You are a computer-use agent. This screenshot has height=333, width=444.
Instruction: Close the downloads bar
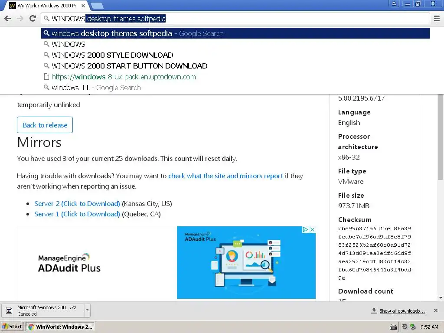click(x=436, y=310)
